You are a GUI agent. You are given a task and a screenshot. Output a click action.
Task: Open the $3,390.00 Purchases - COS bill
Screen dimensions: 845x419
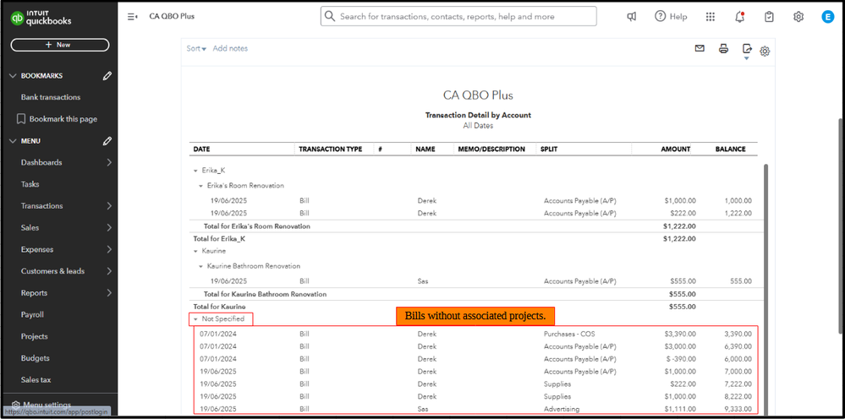pyautogui.click(x=680, y=334)
